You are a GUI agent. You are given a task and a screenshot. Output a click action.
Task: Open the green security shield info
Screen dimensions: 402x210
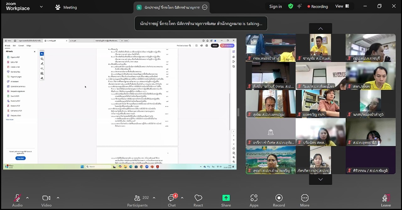click(x=291, y=6)
